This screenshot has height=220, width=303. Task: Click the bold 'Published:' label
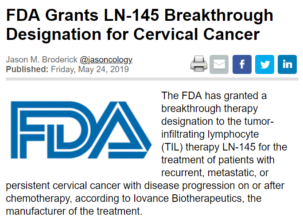27,69
